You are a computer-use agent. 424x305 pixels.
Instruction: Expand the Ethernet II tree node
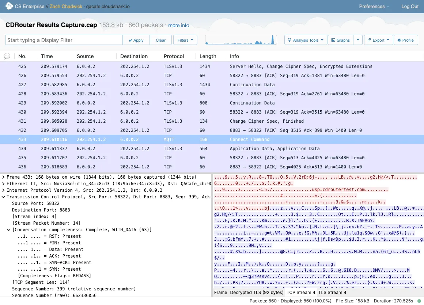click(4, 184)
